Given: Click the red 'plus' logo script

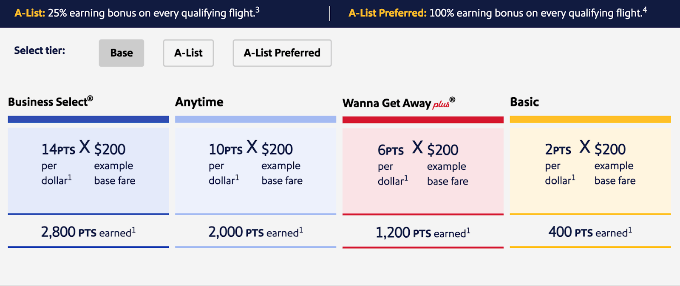Looking at the screenshot, I should click(x=441, y=104).
